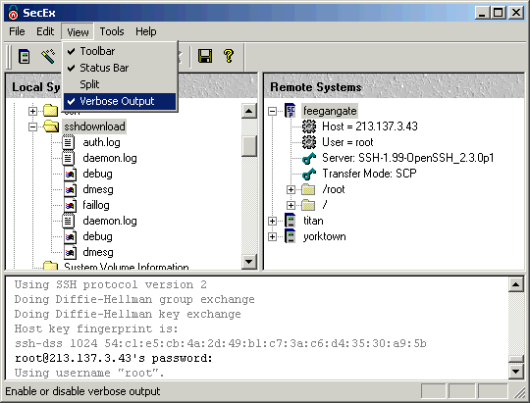530x403 pixels.
Task: Select the yorktown host label
Action: click(325, 236)
